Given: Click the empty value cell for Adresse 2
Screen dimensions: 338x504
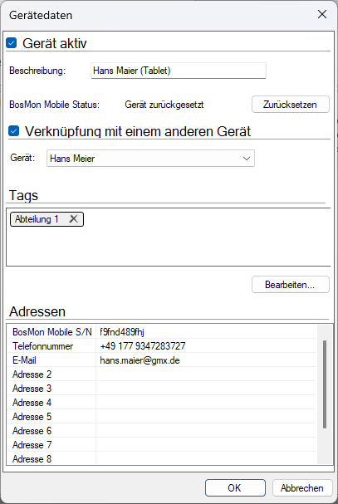Looking at the screenshot, I should click(x=206, y=374).
